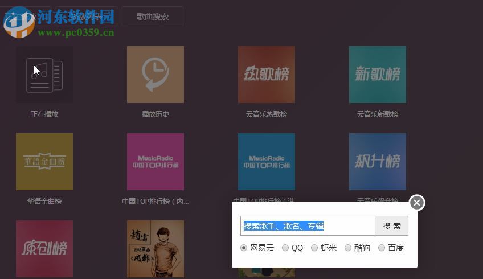
Task: Select the 虾米 radio button
Action: tap(314, 248)
